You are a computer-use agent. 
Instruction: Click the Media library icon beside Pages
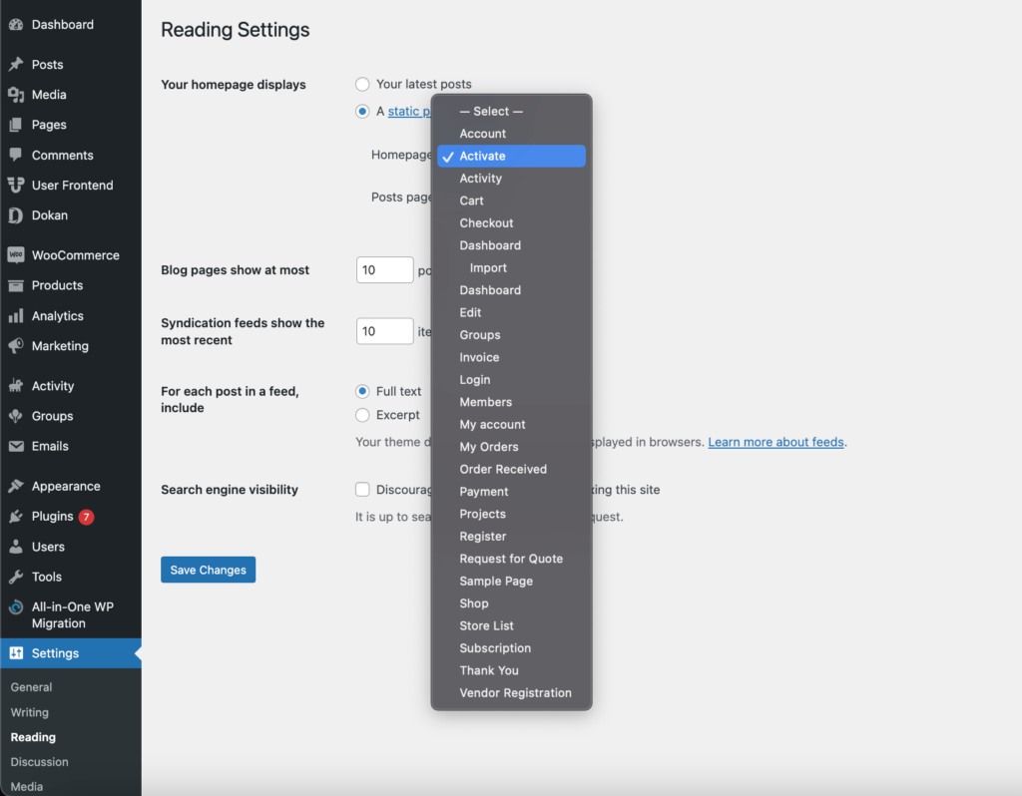[16, 95]
